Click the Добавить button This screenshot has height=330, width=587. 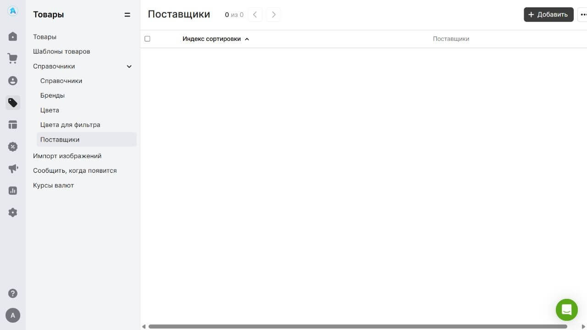click(x=548, y=15)
